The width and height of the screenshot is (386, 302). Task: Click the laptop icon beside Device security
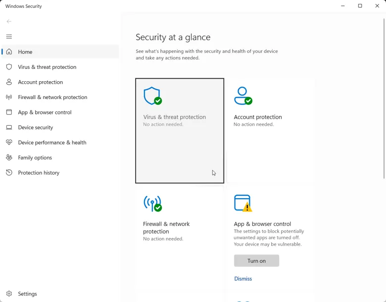pos(9,127)
